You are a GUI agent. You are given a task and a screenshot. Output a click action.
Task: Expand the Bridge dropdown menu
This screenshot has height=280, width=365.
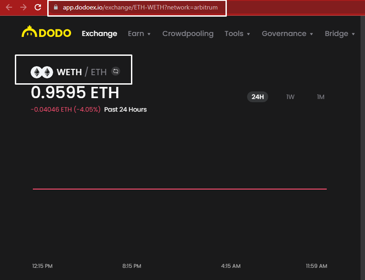(340, 34)
